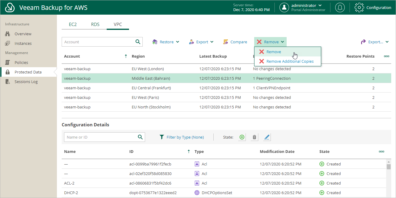Click Created status icon in ACL-2 row

[322, 183]
